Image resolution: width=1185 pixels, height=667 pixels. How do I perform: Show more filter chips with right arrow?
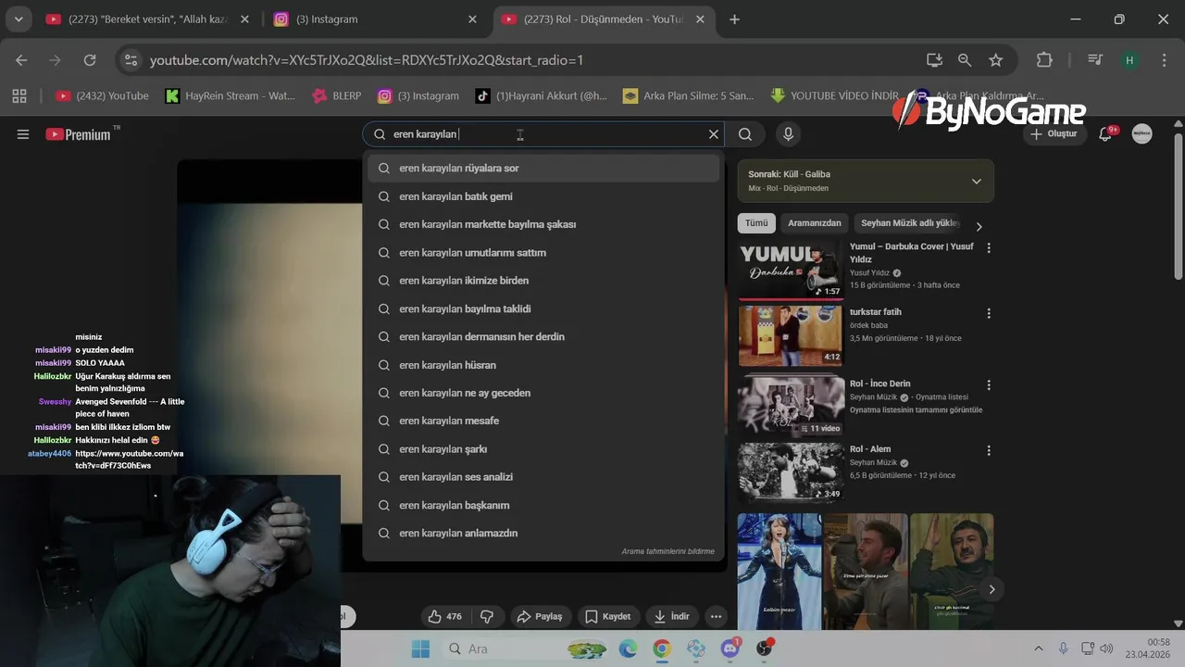pos(979,226)
